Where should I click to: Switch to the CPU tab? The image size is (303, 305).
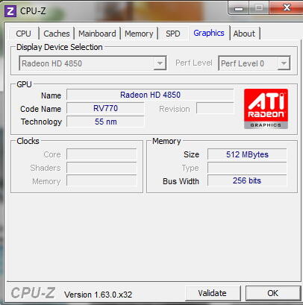tap(24, 34)
